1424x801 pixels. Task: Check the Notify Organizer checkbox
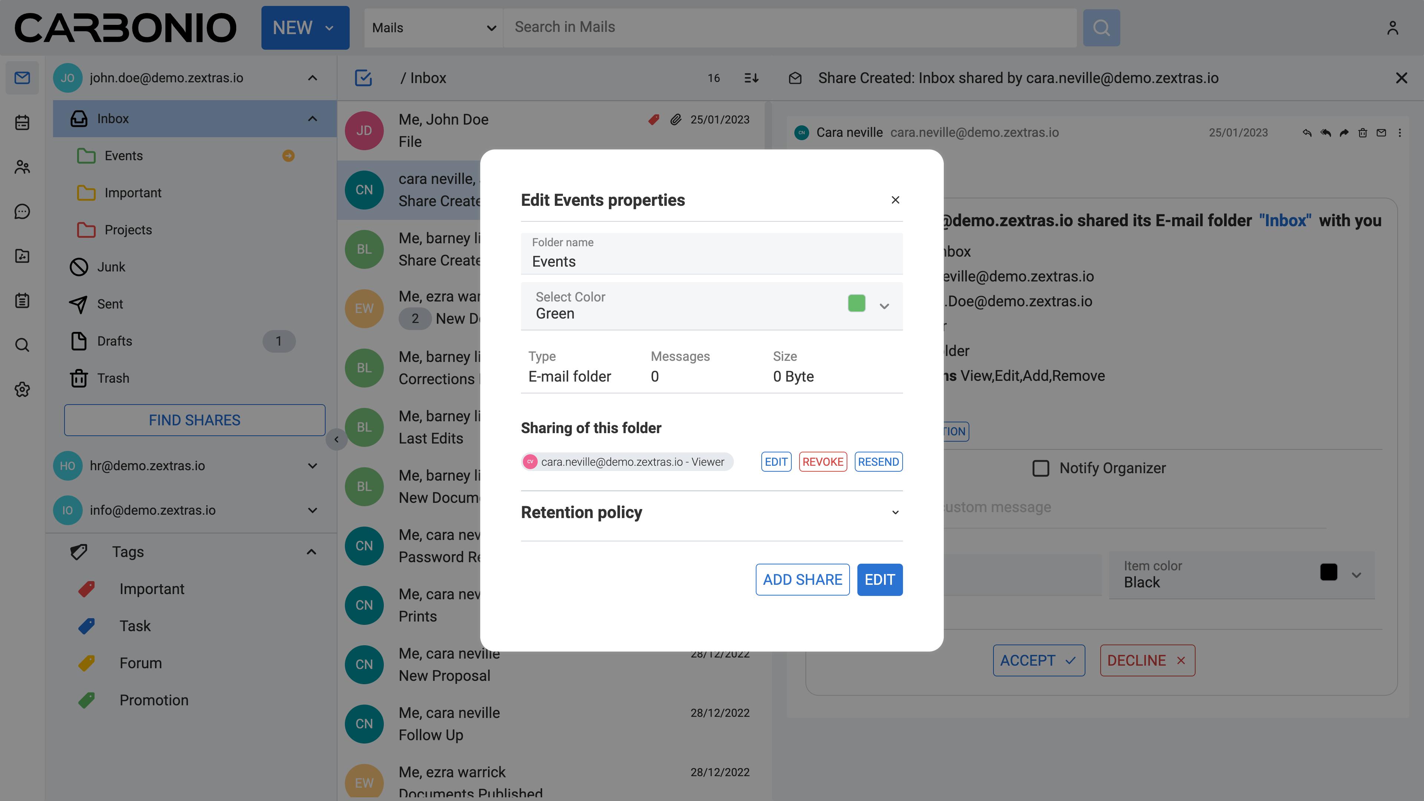tap(1040, 468)
